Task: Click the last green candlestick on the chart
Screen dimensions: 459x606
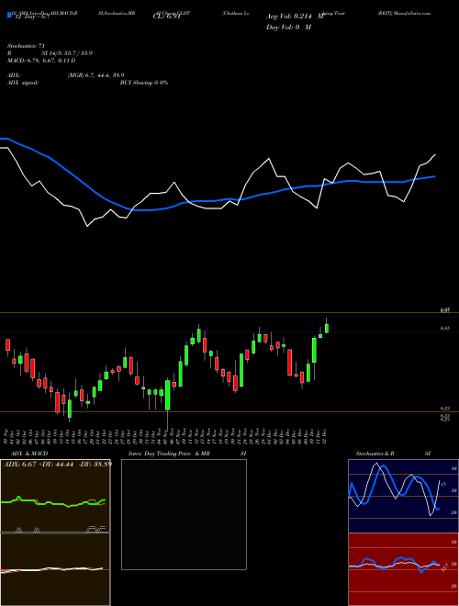Action: tap(327, 328)
